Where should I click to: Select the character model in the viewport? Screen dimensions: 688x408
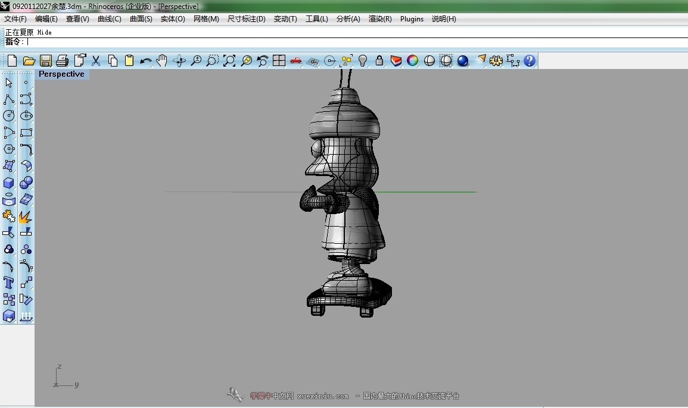point(345,193)
